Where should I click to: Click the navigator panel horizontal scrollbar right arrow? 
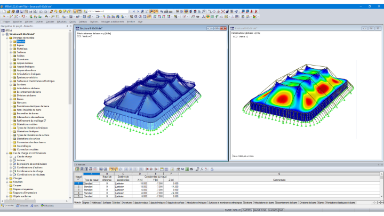pos(67,201)
